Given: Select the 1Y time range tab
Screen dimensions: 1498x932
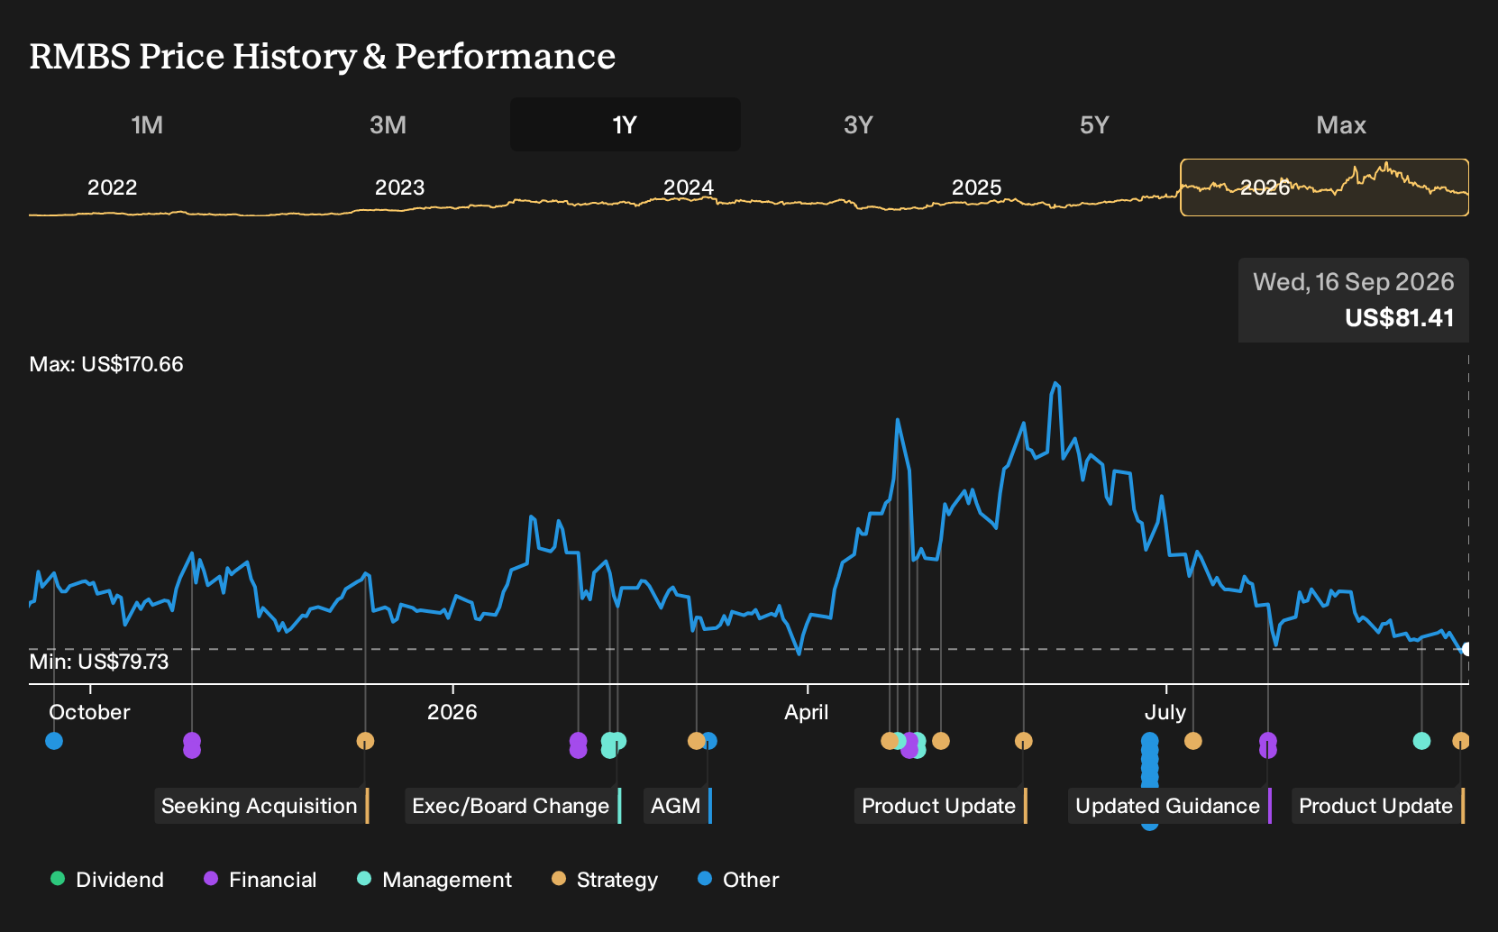Looking at the screenshot, I should pyautogui.click(x=625, y=125).
